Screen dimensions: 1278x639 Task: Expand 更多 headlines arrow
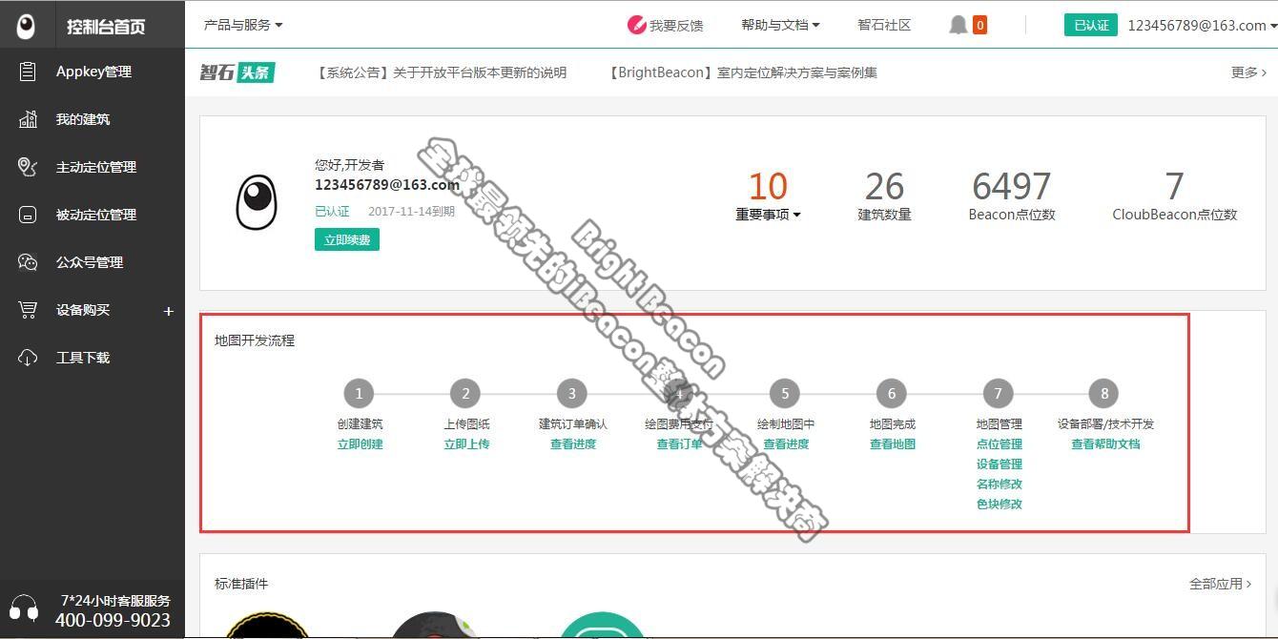[x=1248, y=72]
